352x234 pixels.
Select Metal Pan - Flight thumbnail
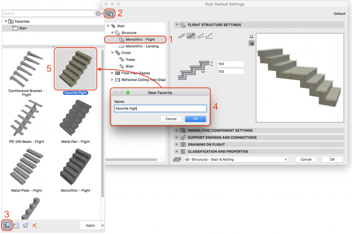coord(75,118)
